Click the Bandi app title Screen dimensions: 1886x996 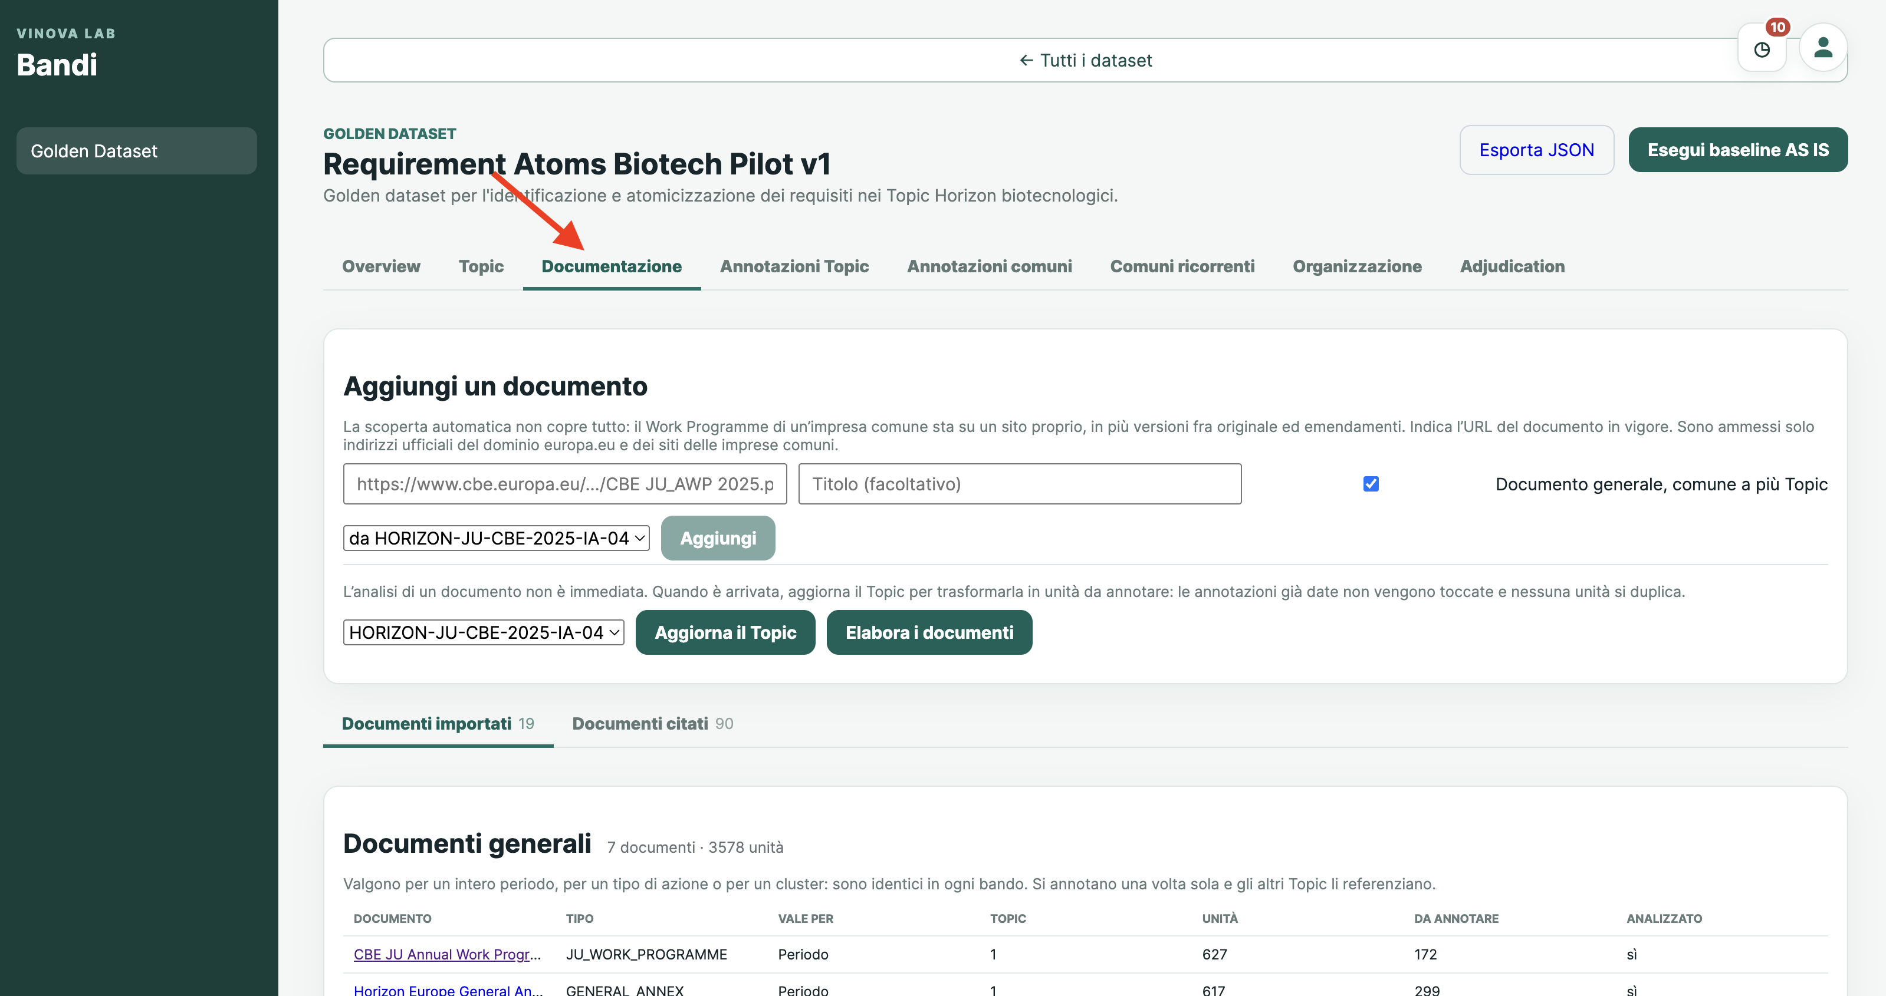[x=57, y=65]
